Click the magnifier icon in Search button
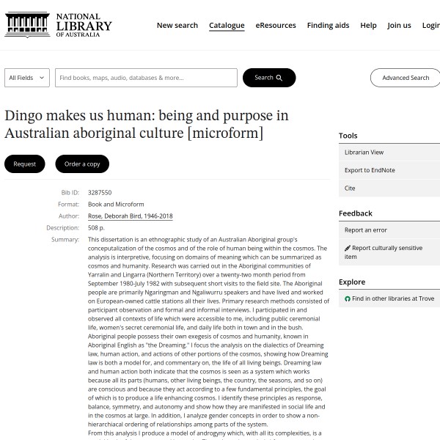 point(279,78)
